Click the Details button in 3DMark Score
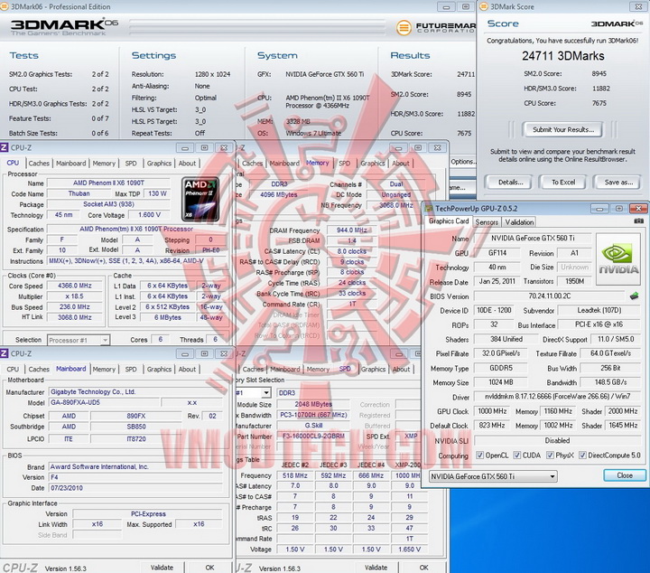Viewport: 650px width, 573px height. pyautogui.click(x=510, y=183)
